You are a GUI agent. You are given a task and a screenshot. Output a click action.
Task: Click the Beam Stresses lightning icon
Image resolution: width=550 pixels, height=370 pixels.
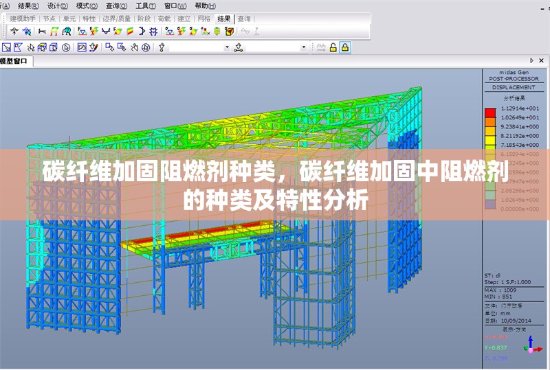[x=181, y=32]
